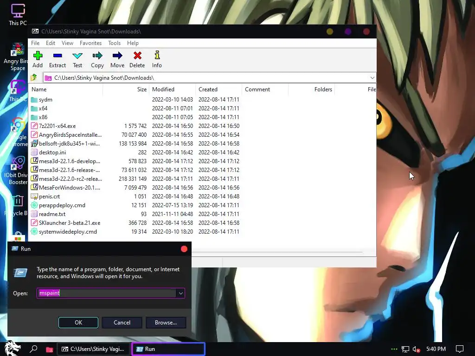The height and width of the screenshot is (356, 475).
Task: Open the Help menu
Action: tap(133, 43)
